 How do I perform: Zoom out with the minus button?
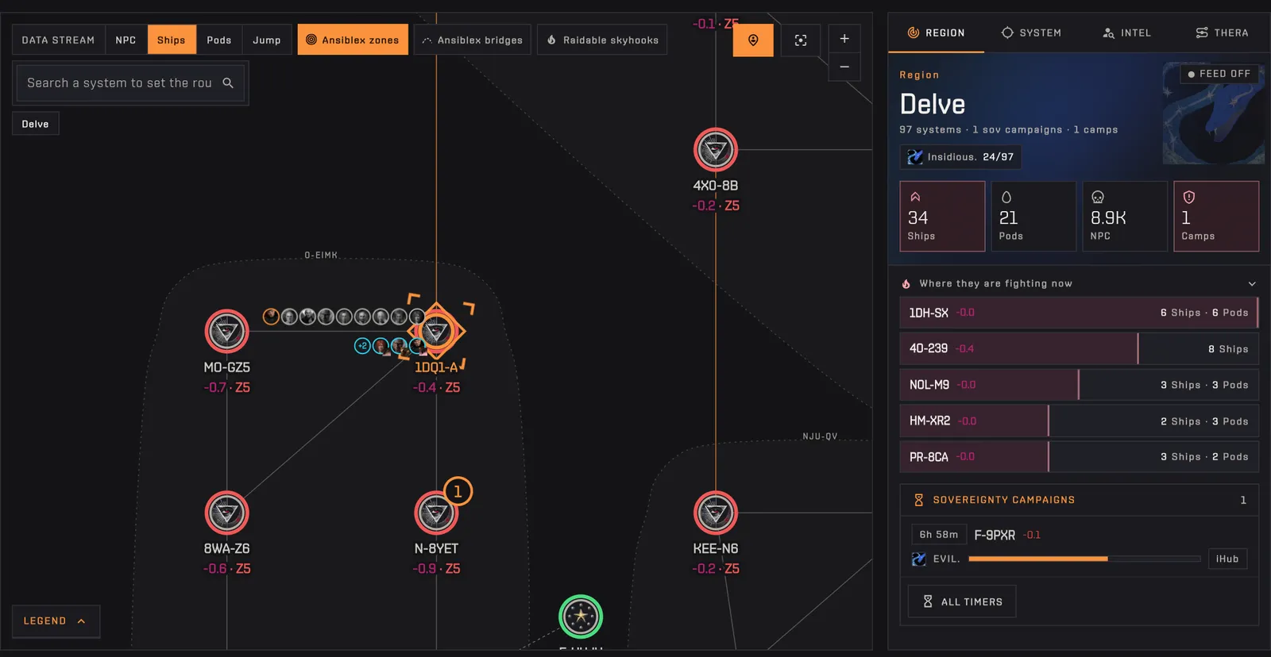844,67
